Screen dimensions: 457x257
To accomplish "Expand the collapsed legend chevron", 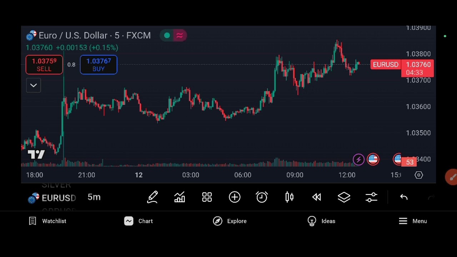I will [x=33, y=85].
